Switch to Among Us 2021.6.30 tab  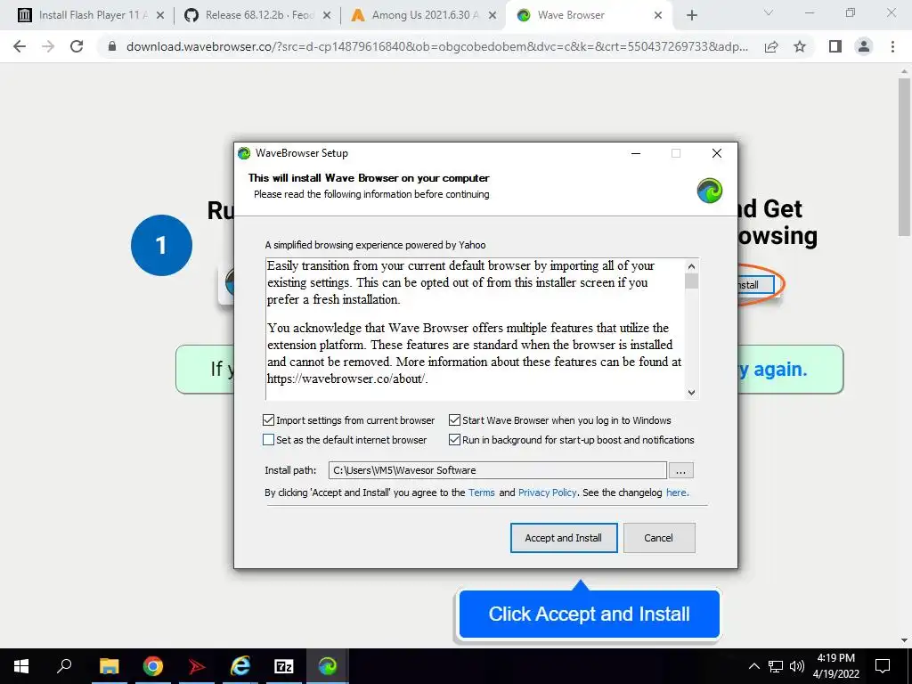click(423, 16)
